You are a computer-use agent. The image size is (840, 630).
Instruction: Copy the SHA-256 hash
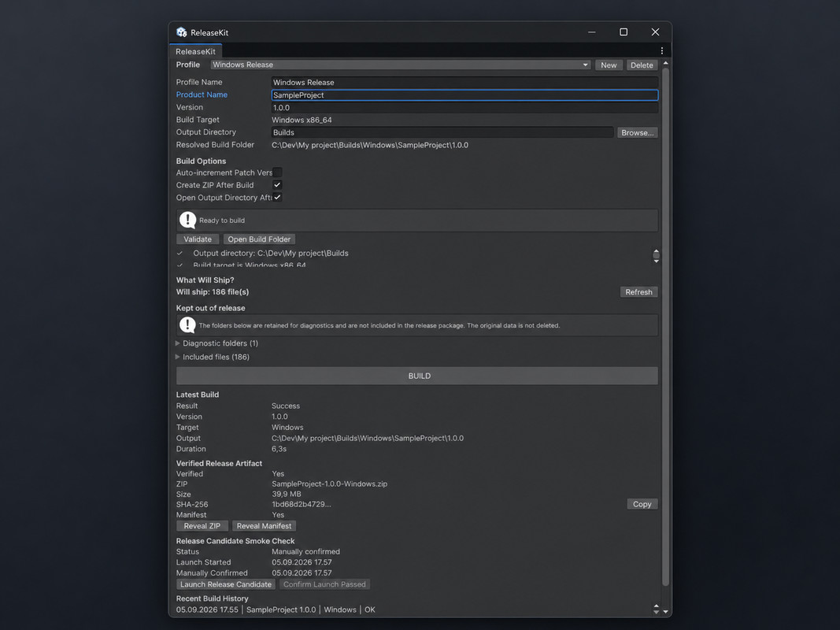click(x=642, y=504)
